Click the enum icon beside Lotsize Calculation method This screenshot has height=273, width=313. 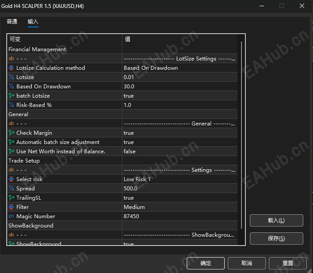[11, 68]
